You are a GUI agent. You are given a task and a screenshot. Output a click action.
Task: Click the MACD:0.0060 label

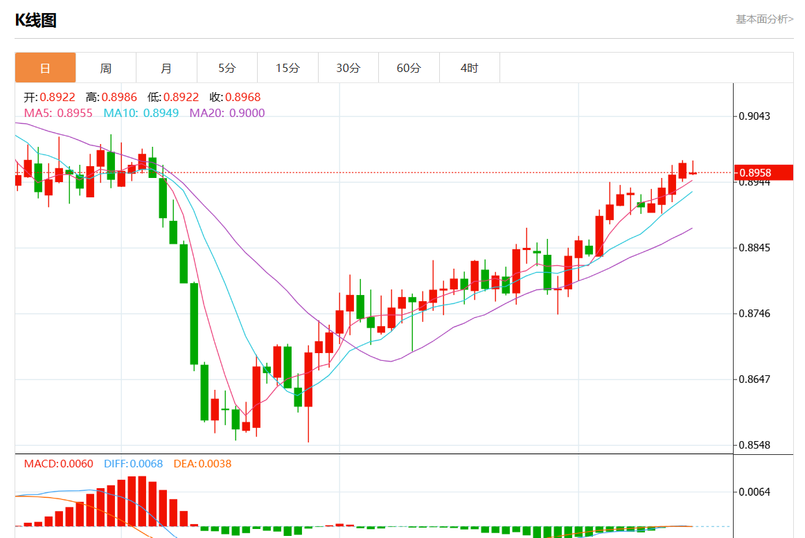[x=58, y=463]
